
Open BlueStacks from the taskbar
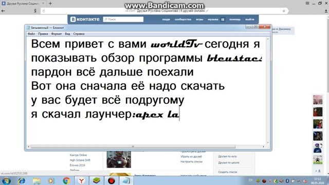96,180
